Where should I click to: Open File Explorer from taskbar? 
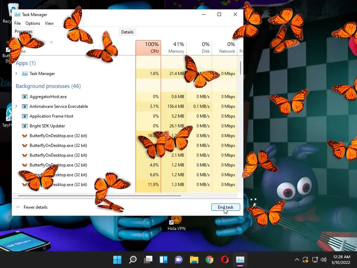194,260
